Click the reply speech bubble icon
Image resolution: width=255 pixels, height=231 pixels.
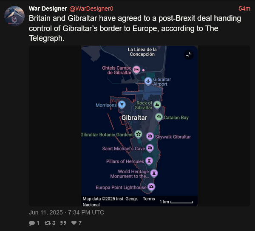[32, 223]
